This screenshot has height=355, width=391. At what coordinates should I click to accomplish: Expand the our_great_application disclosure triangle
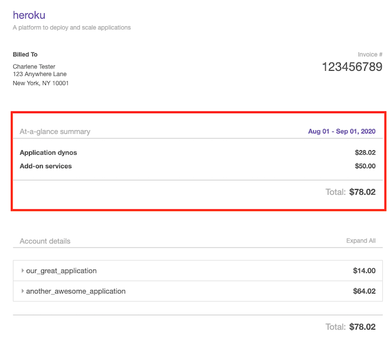click(x=23, y=271)
